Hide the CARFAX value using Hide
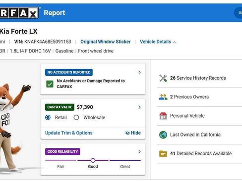 [133, 133]
